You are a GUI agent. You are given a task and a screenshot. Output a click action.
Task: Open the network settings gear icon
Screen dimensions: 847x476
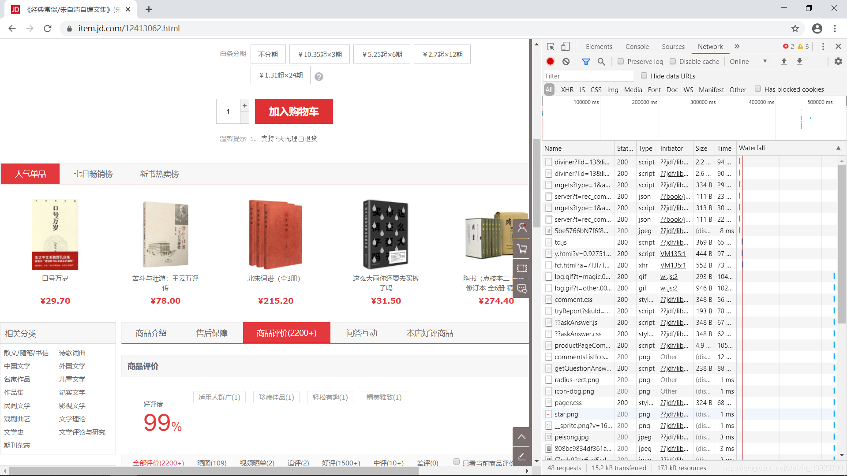tap(838, 62)
